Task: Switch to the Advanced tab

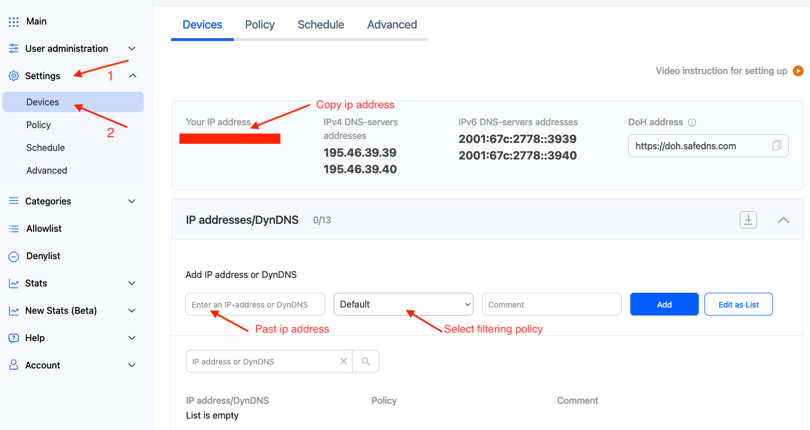Action: [x=392, y=24]
